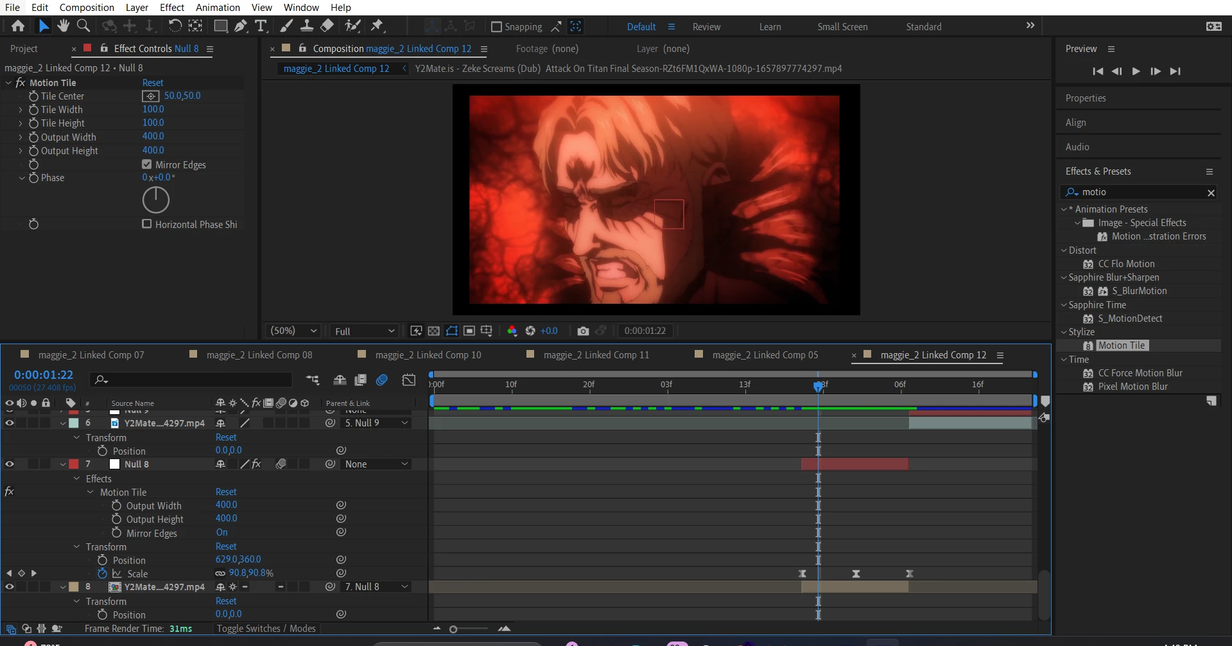Play the preview

coord(1136,71)
